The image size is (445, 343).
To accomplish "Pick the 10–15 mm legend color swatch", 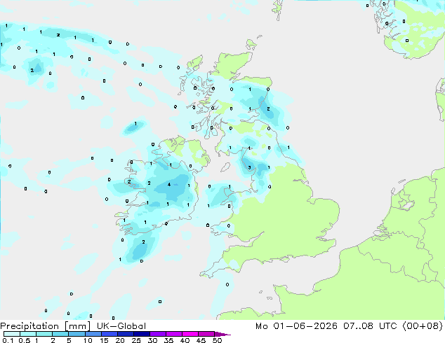I will pyautogui.click(x=93, y=334).
